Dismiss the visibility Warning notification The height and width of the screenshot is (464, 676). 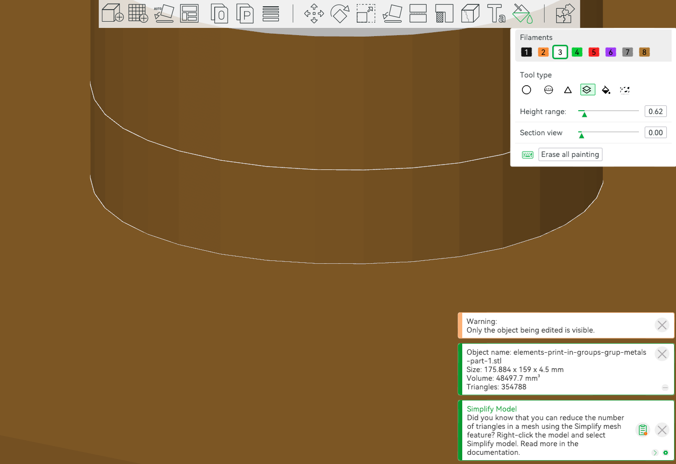pos(662,325)
